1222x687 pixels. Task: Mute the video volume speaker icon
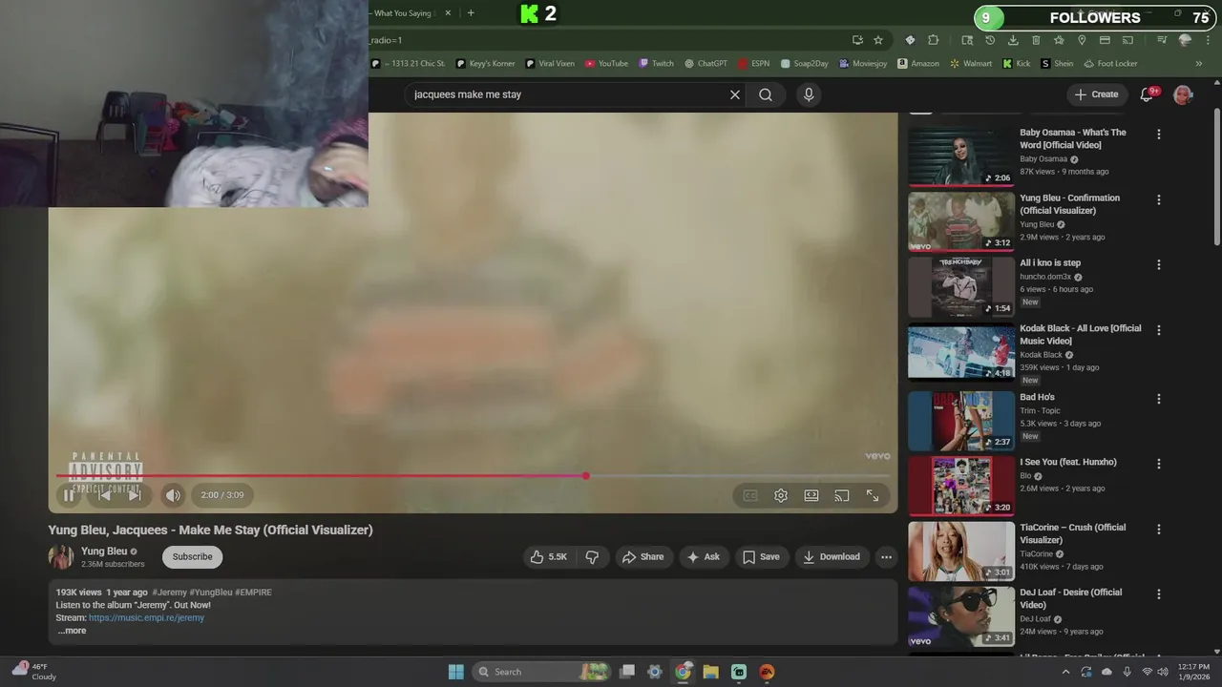click(x=173, y=494)
